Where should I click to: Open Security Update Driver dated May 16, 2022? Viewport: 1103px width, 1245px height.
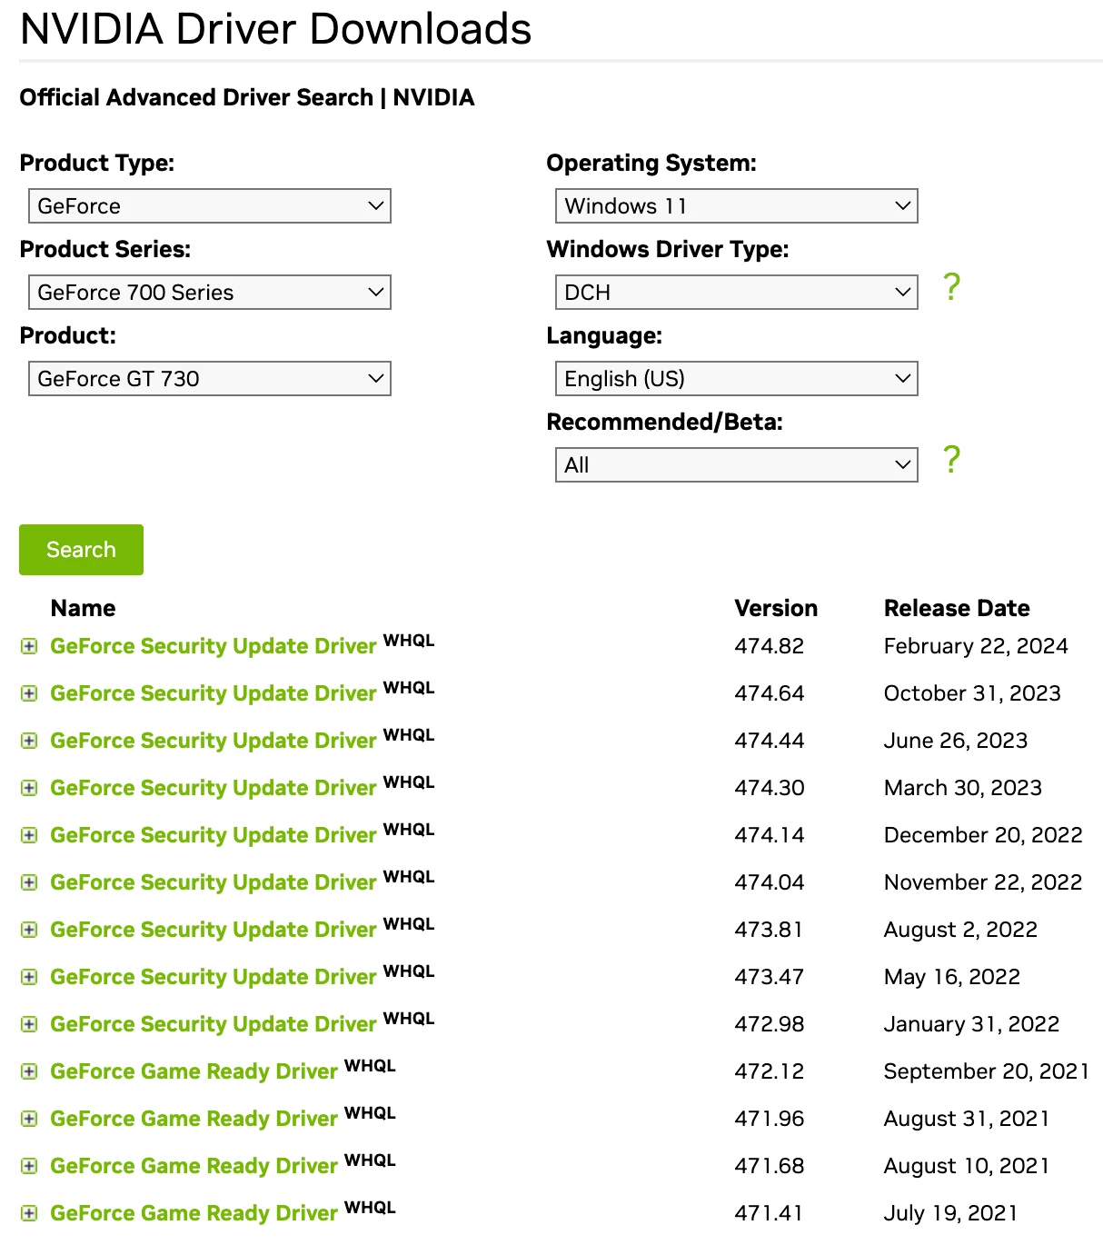[213, 977]
